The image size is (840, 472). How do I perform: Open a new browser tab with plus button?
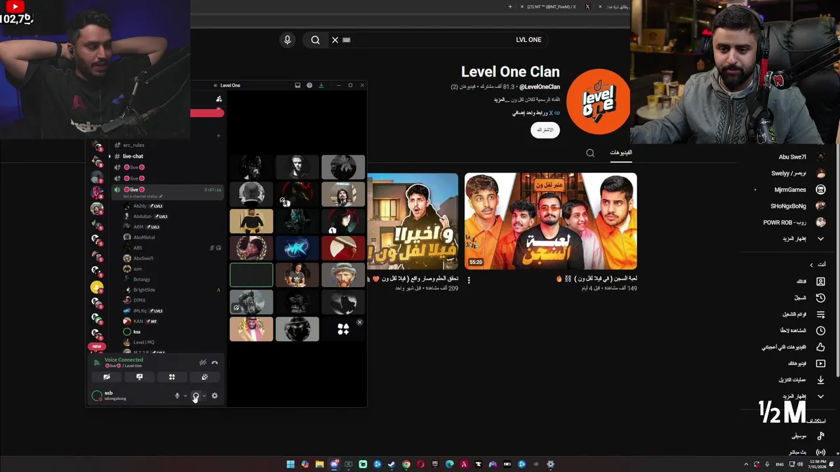[510, 7]
